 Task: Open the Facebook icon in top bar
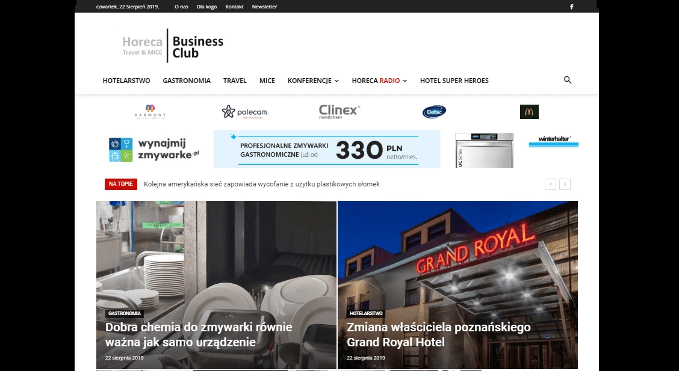(x=572, y=7)
